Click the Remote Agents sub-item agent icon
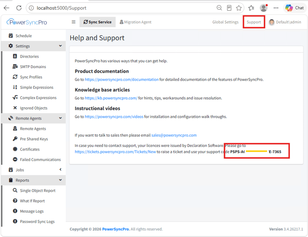Image resolution: width=308 pixels, height=237 pixels. (15, 128)
